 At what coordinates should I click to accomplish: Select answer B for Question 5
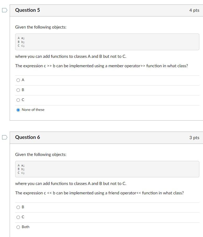coord(18,90)
